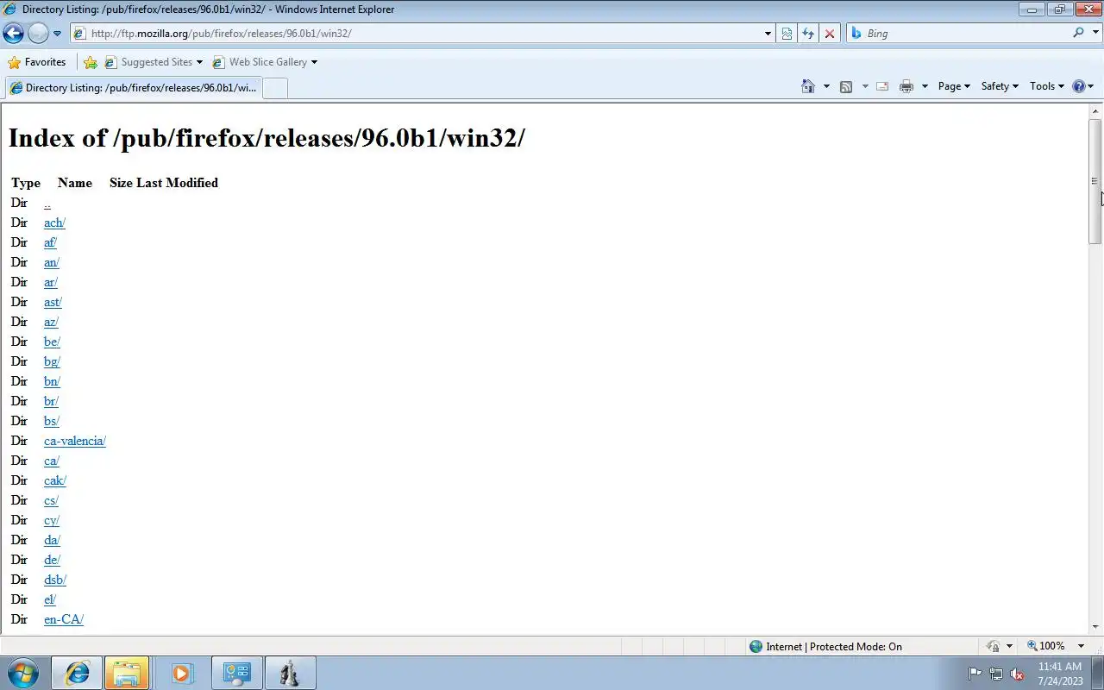Open the cy/ directory link
This screenshot has width=1104, height=690.
click(52, 521)
